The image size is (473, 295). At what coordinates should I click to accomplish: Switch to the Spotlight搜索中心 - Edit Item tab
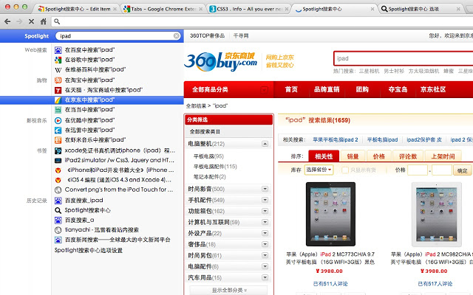(77, 9)
